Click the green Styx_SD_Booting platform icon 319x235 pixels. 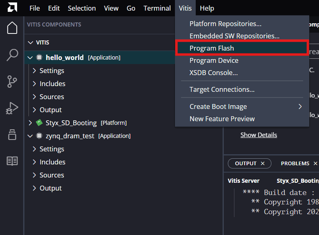pyautogui.click(x=39, y=123)
